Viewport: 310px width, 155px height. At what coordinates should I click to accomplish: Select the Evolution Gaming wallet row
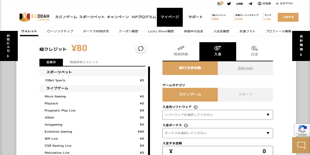coord(92,132)
